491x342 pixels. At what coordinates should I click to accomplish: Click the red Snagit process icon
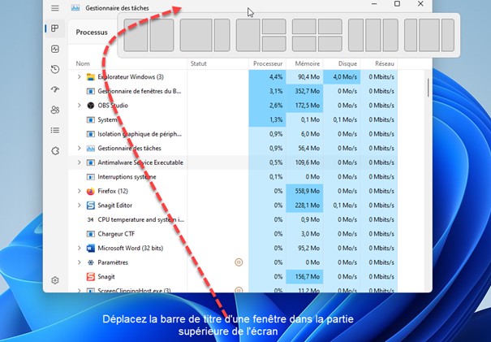pyautogui.click(x=91, y=276)
